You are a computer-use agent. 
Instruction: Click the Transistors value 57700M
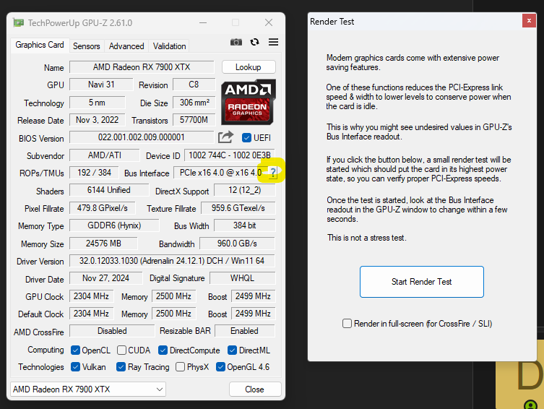[194, 120]
